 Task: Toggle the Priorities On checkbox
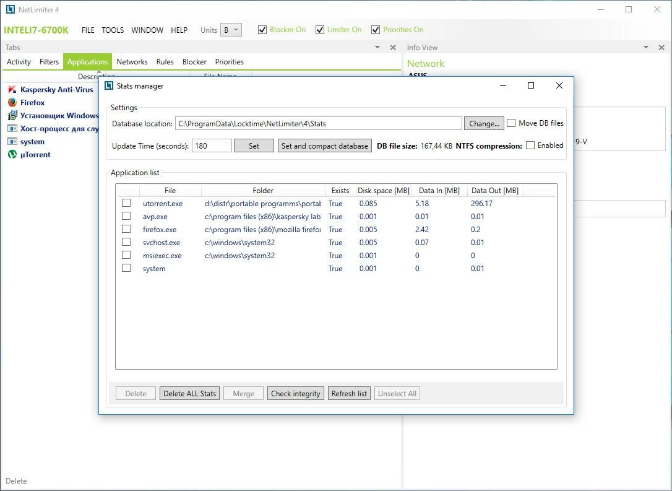coord(376,30)
